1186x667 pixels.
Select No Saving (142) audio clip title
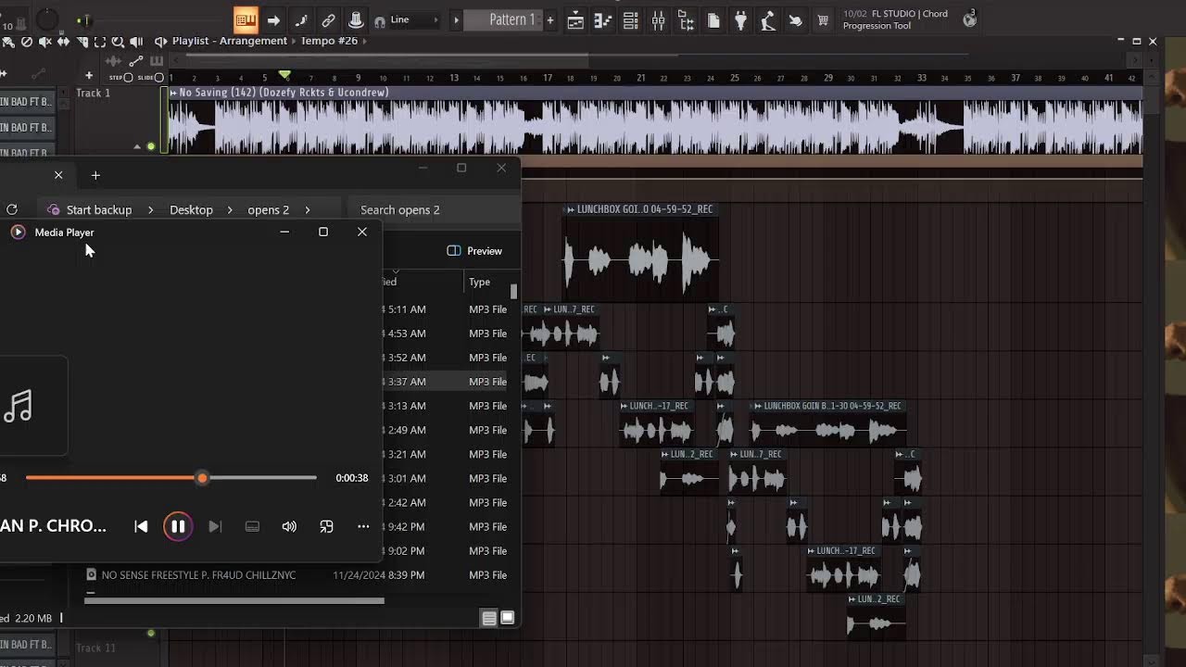tap(284, 93)
